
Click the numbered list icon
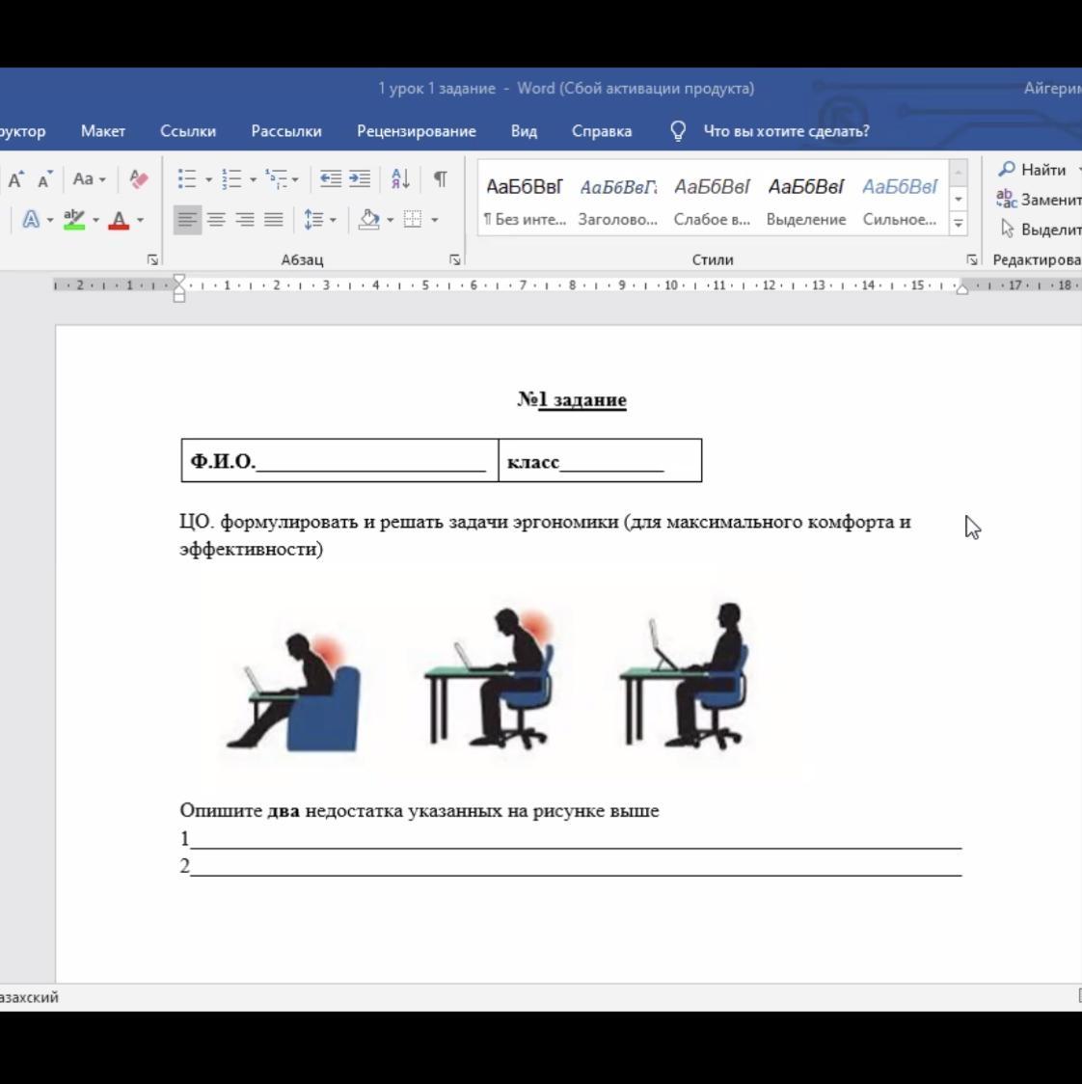click(x=231, y=179)
